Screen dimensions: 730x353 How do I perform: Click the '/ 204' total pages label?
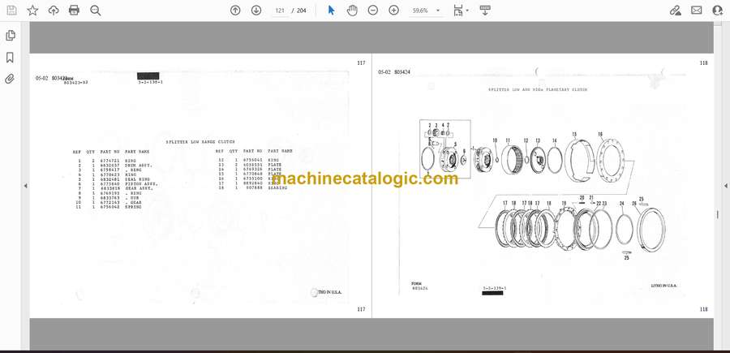[298, 11]
